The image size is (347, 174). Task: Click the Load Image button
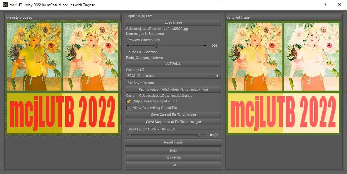pyautogui.click(x=173, y=22)
